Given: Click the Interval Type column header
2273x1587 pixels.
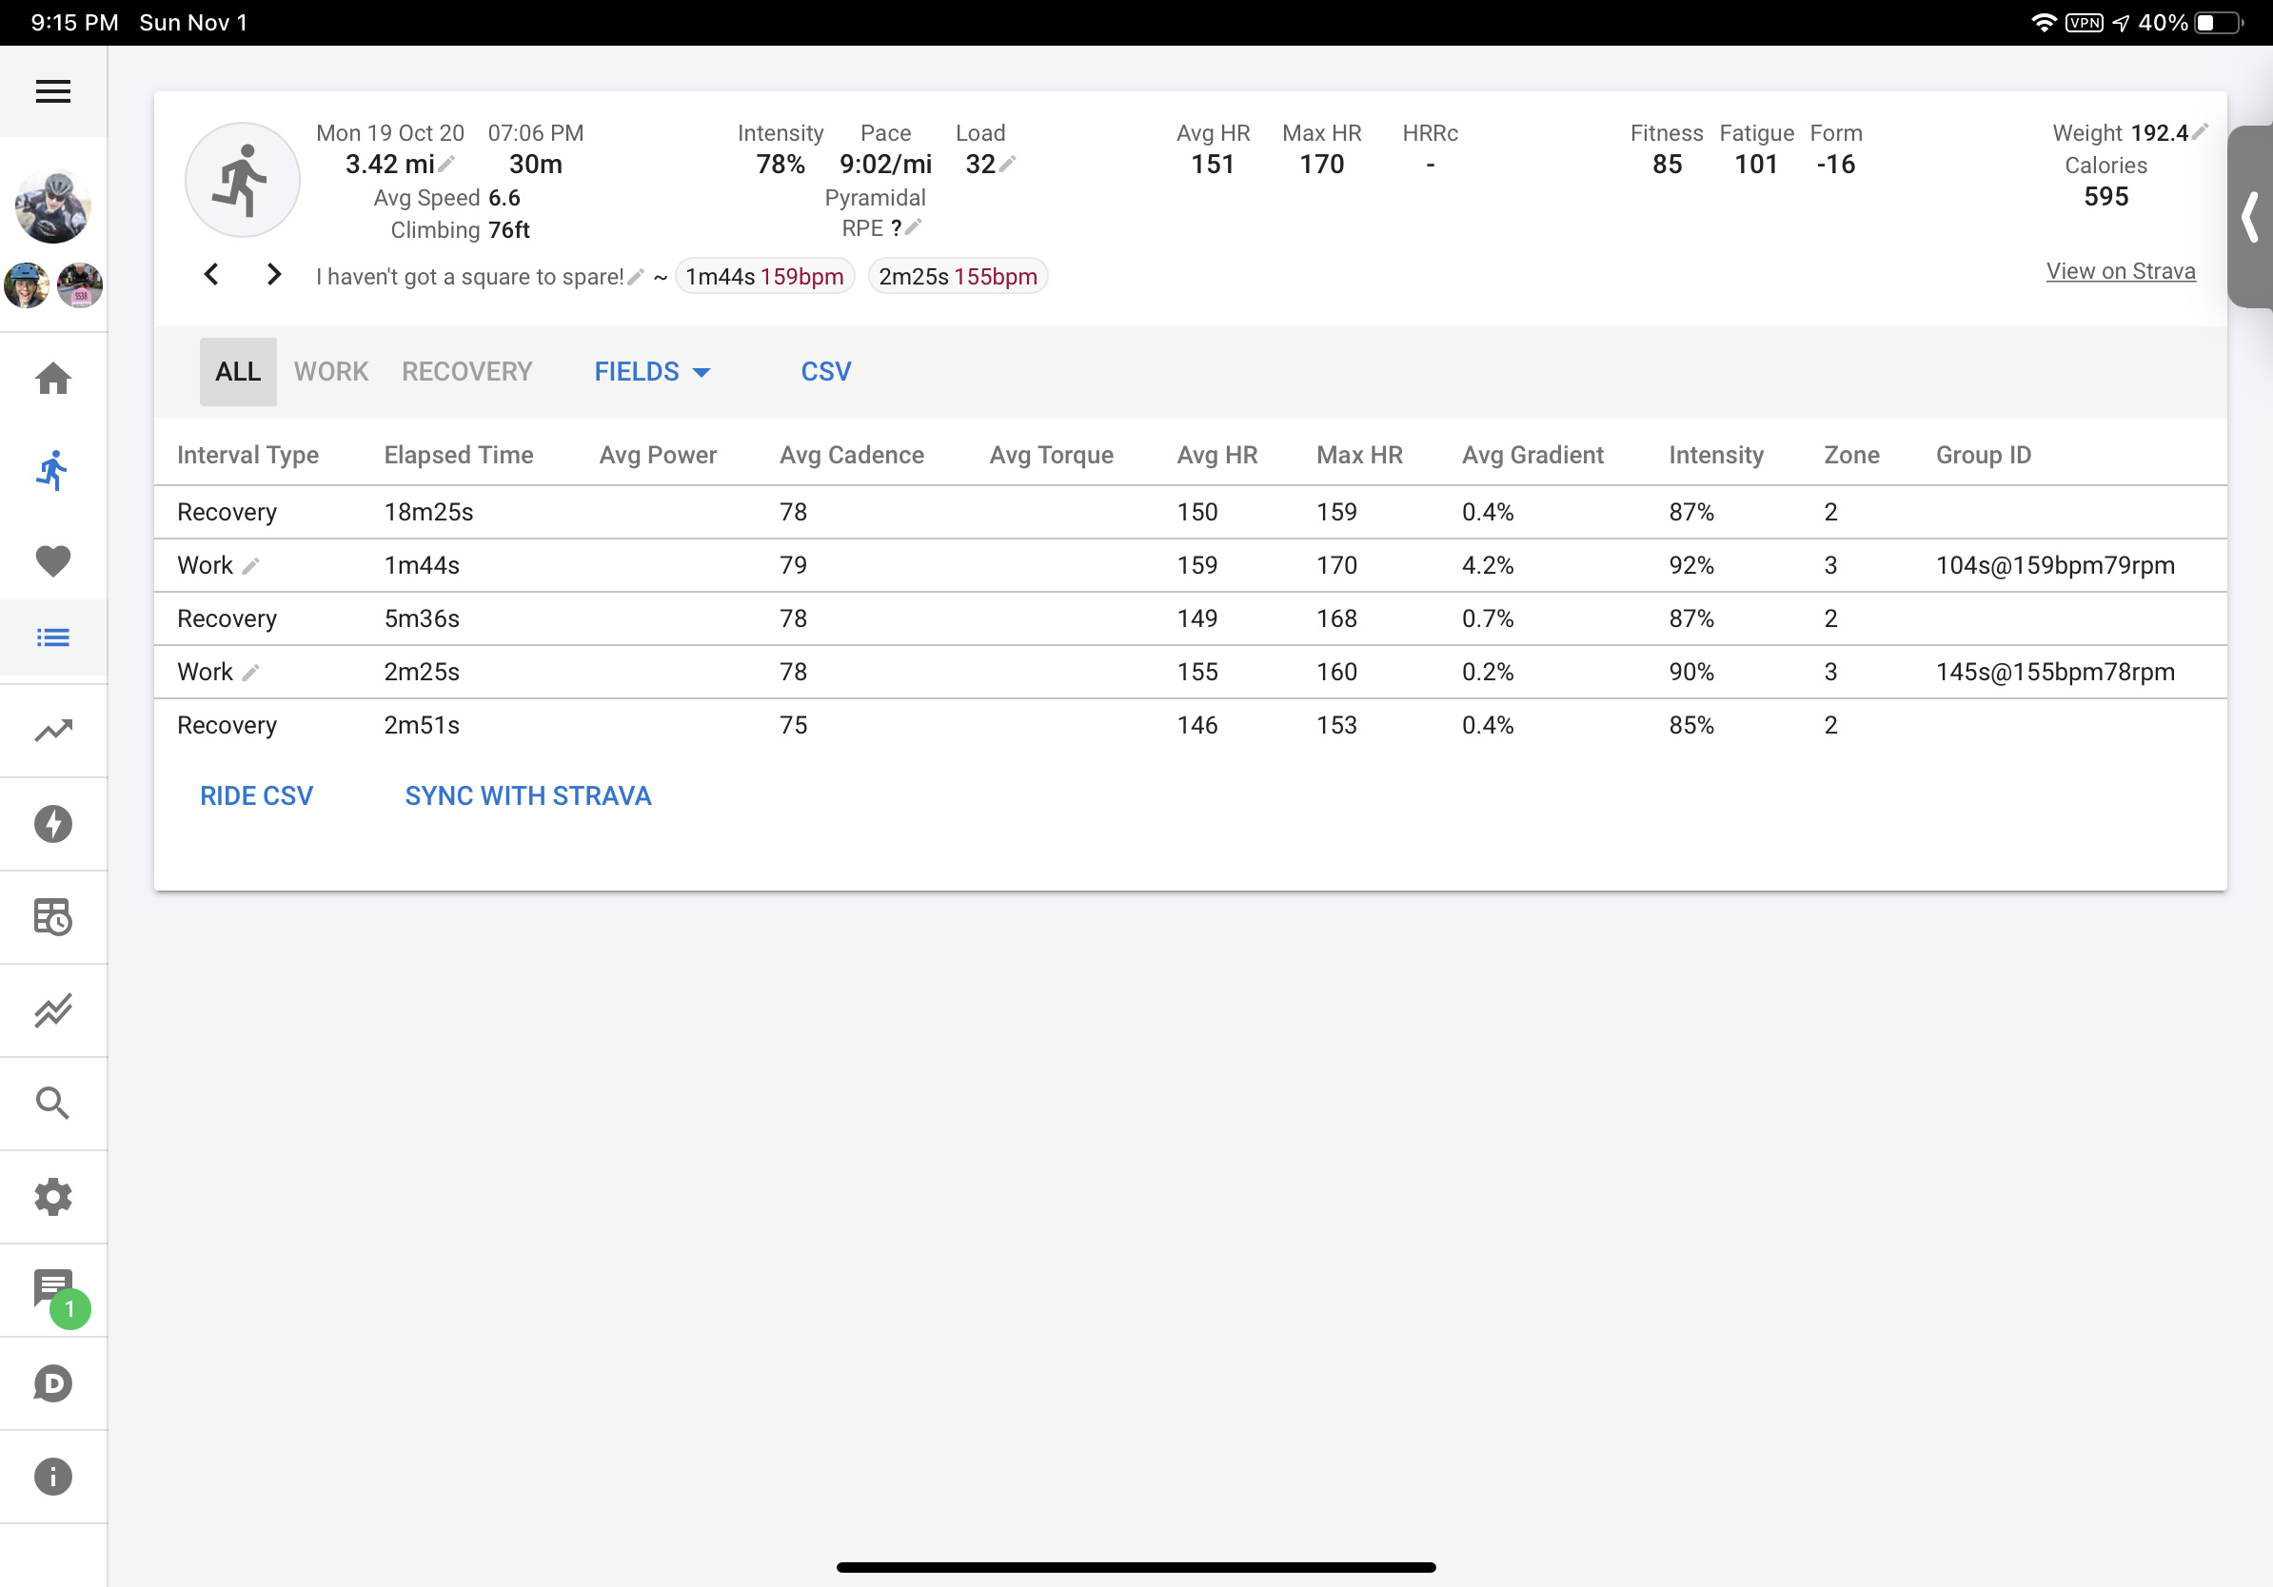Looking at the screenshot, I should click(x=247, y=454).
